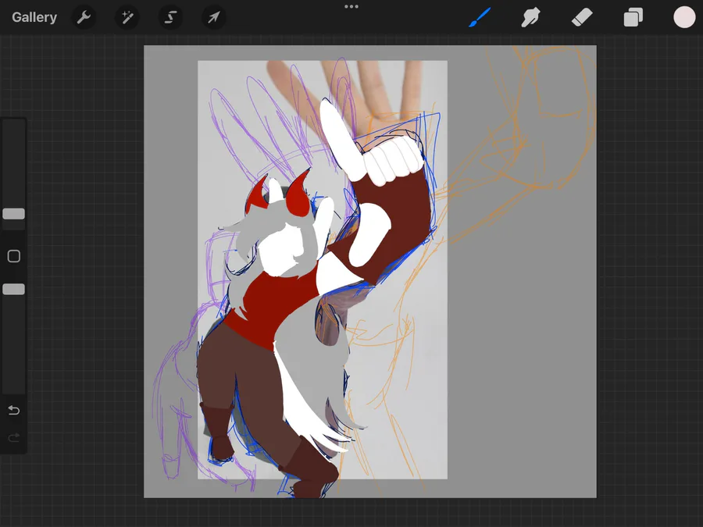Activate the Transform arrow tool
Image resolution: width=703 pixels, height=527 pixels.
[x=214, y=17]
